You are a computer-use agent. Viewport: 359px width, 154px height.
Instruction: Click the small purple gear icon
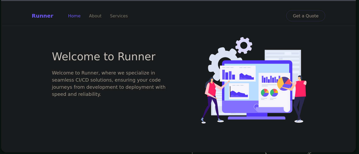point(244,45)
